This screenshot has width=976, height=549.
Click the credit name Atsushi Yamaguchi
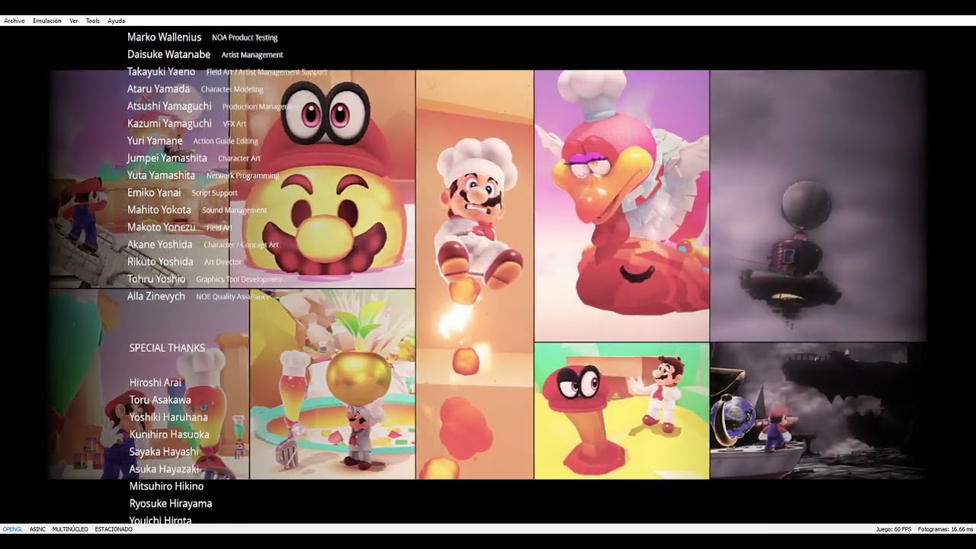tap(169, 106)
